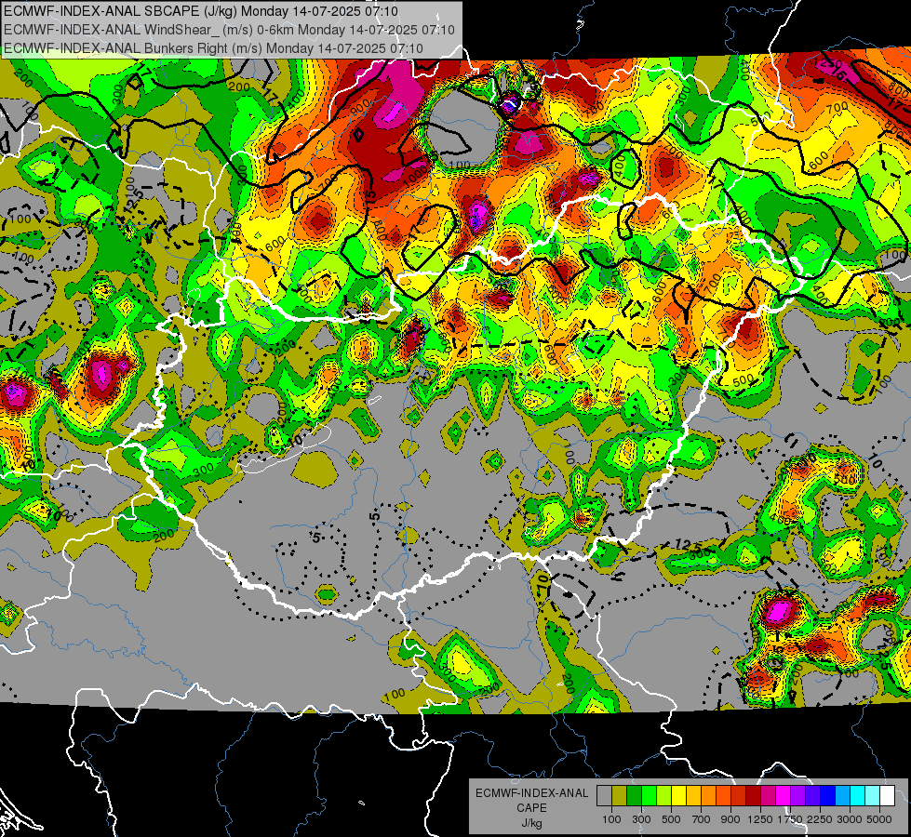911x837 pixels.
Task: Pick the orange legend swatch
Action: coord(708,796)
